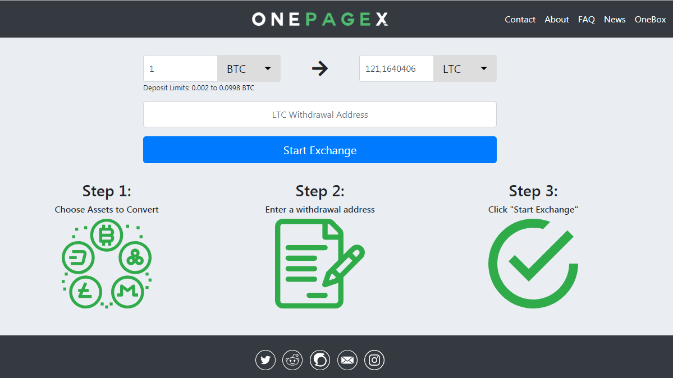Open the Reddit icon in footer
The height and width of the screenshot is (378, 673).
(x=292, y=360)
